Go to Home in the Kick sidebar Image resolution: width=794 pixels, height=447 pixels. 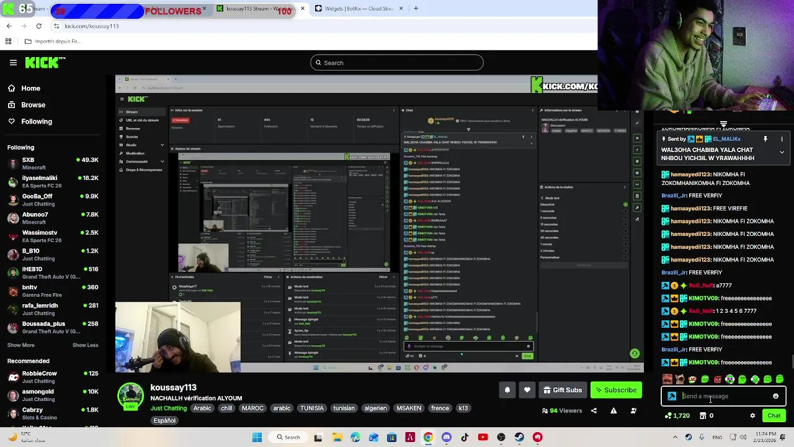click(25, 88)
